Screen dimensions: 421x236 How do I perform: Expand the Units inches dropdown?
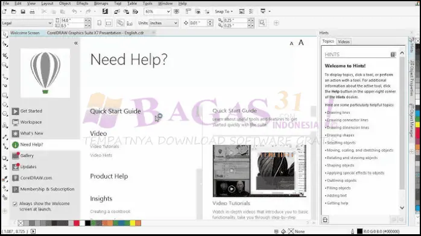163,23
